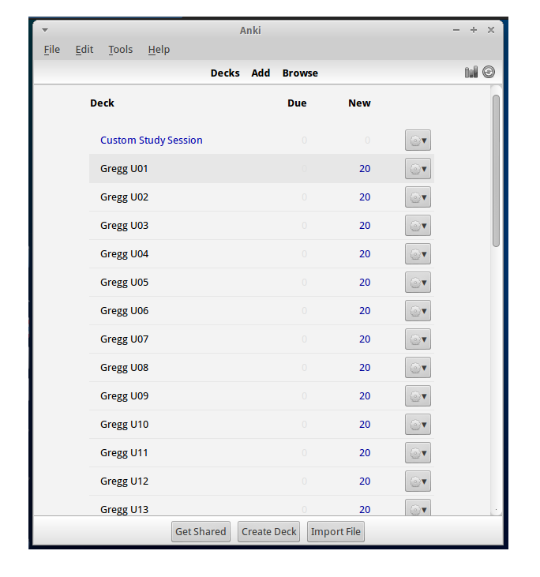This screenshot has height=577, width=540.
Task: Click the Import File button
Action: [336, 531]
